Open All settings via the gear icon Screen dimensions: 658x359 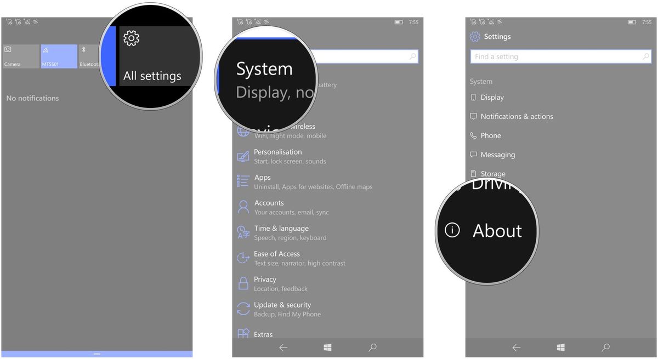[x=131, y=38]
